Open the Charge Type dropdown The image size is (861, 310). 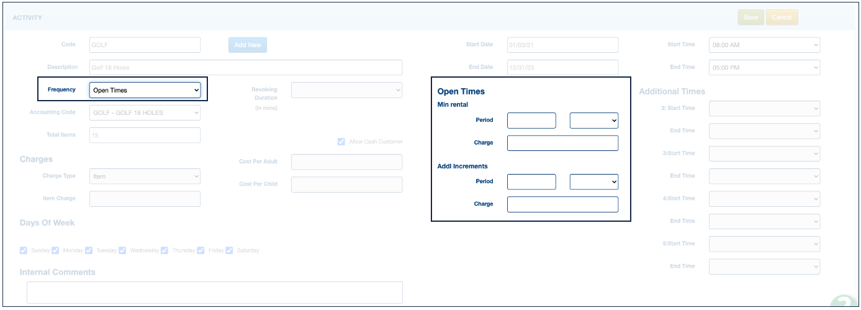[145, 176]
